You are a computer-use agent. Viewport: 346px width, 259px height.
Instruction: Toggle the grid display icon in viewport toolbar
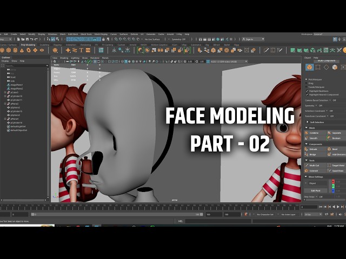pyautogui.click(x=95, y=62)
